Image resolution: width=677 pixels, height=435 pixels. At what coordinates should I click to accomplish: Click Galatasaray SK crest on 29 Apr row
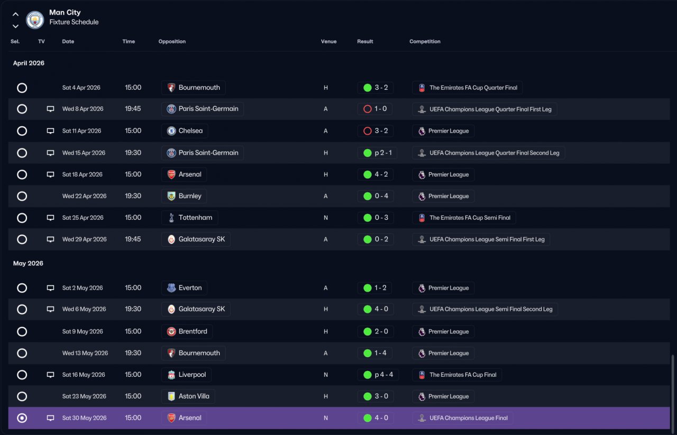pyautogui.click(x=171, y=239)
